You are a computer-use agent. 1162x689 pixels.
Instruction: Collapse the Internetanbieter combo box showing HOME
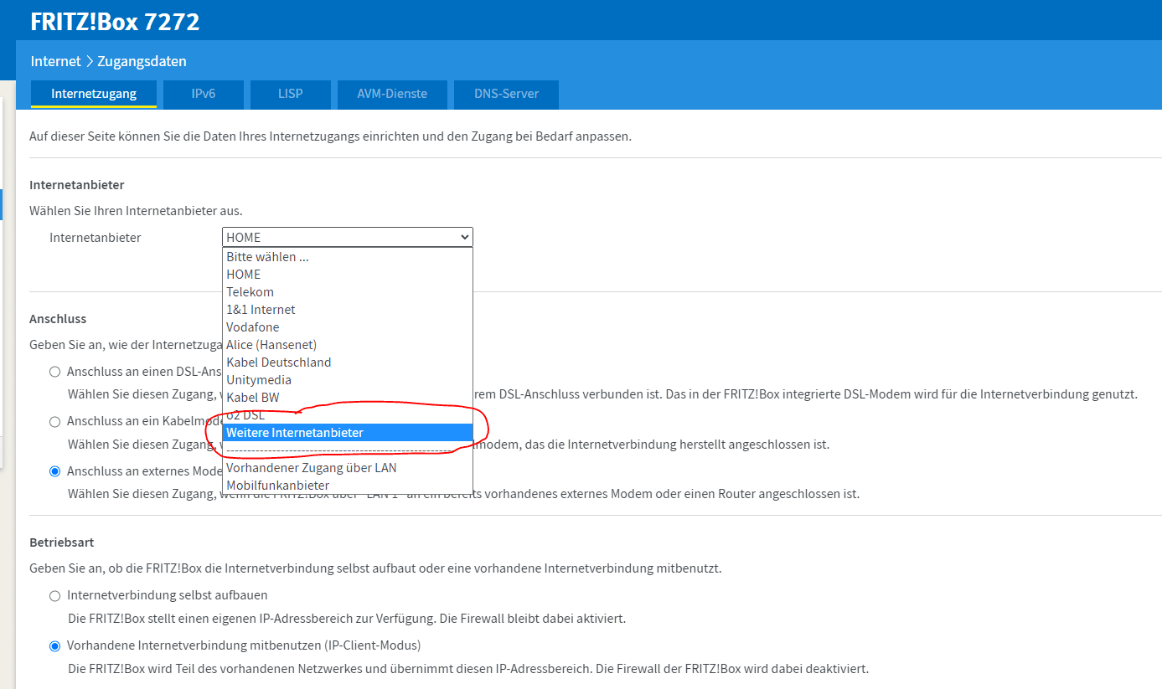pos(348,237)
